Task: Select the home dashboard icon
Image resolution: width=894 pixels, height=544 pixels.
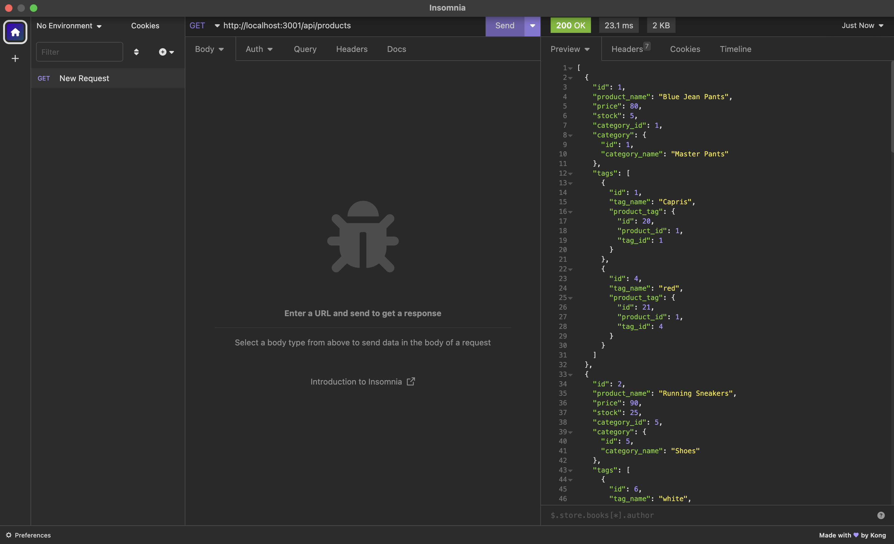Action: coord(15,32)
